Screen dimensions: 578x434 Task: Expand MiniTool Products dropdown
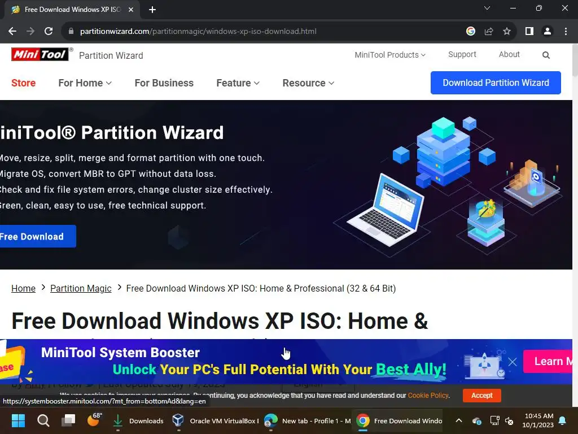pos(390,55)
